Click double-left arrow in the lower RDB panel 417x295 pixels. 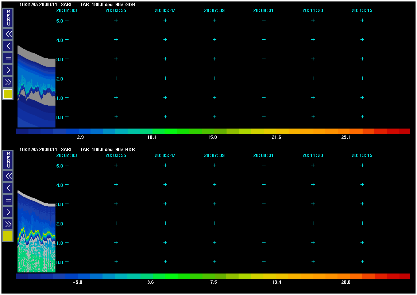[x=8, y=176]
